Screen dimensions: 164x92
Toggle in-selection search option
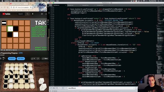[x=63, y=88]
